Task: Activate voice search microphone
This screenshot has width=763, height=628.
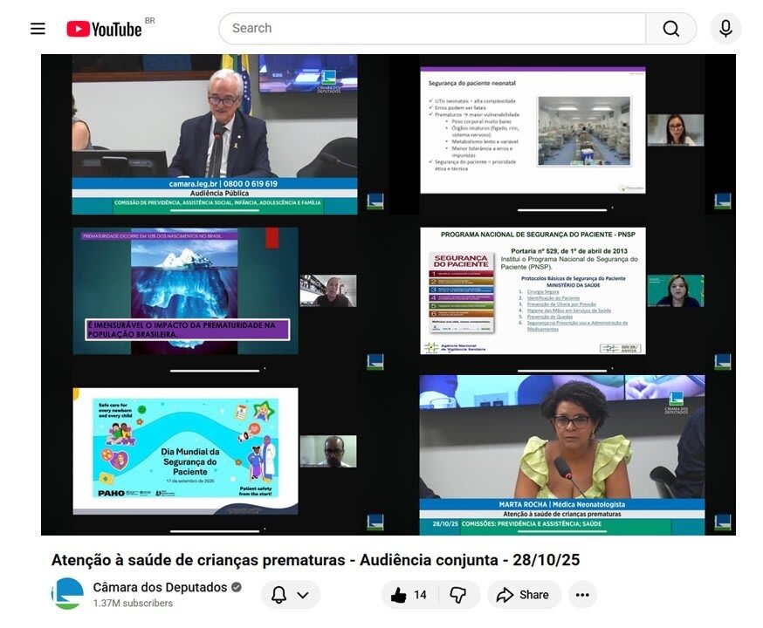Action: (x=725, y=29)
